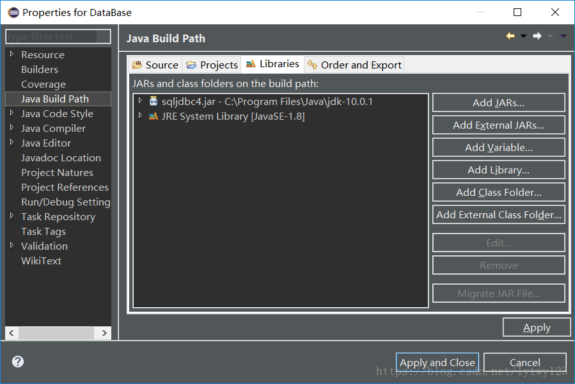Click the sidebar horizontal scrollbar right arrow
Image resolution: width=575 pixels, height=384 pixels.
(104, 333)
